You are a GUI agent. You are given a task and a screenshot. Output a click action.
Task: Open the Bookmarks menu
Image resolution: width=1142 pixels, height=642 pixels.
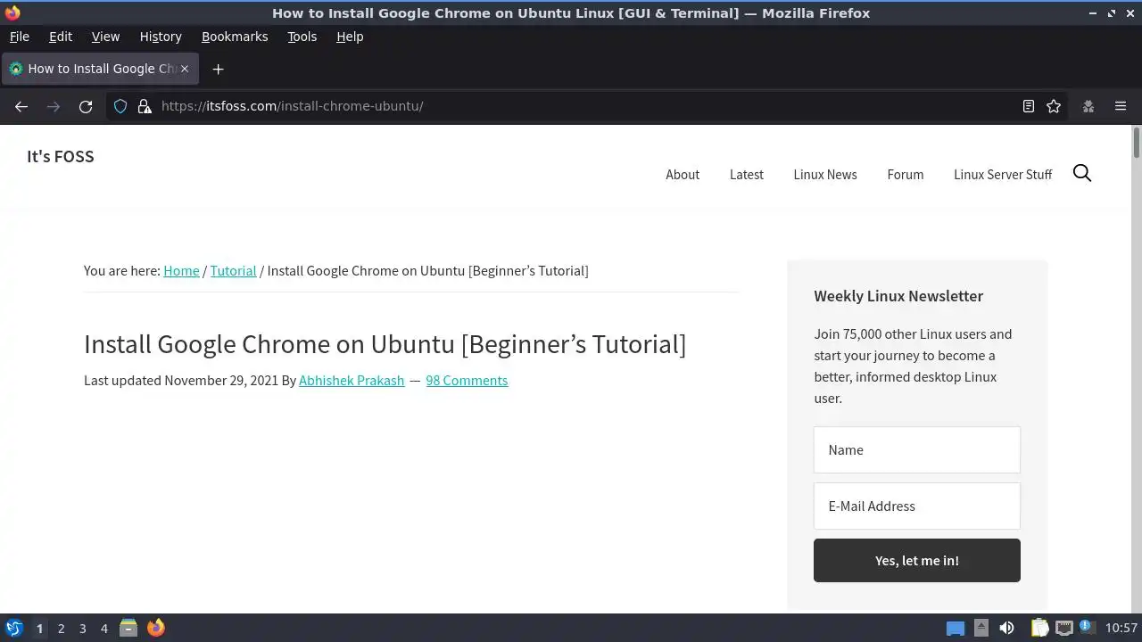tap(235, 37)
